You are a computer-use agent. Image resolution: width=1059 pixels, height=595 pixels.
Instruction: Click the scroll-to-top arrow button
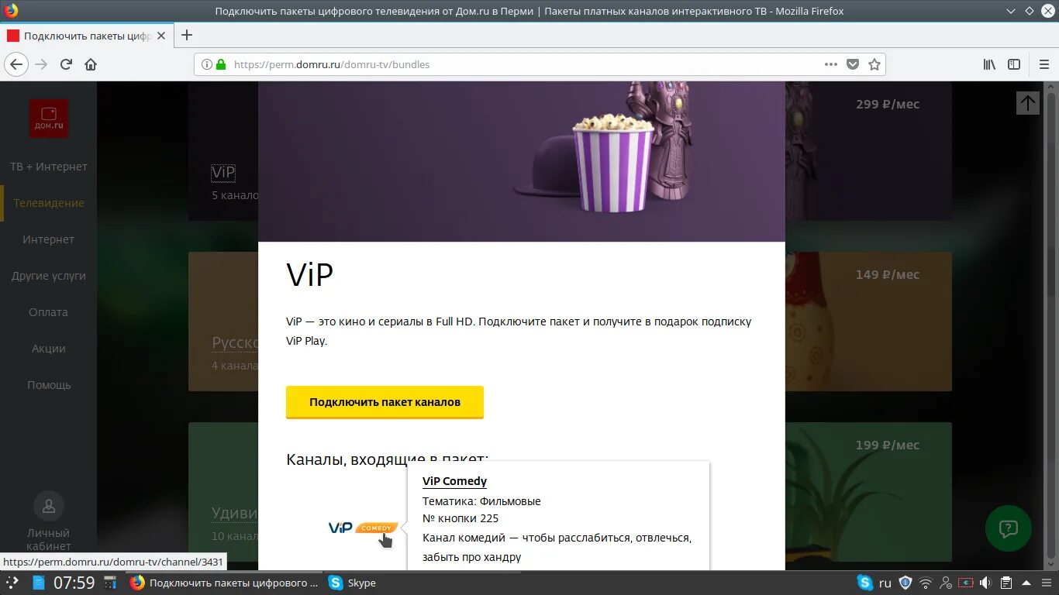pyautogui.click(x=1028, y=102)
